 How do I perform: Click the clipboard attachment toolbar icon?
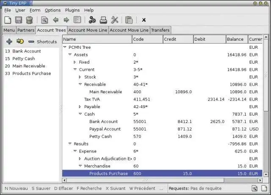coord(129,20)
